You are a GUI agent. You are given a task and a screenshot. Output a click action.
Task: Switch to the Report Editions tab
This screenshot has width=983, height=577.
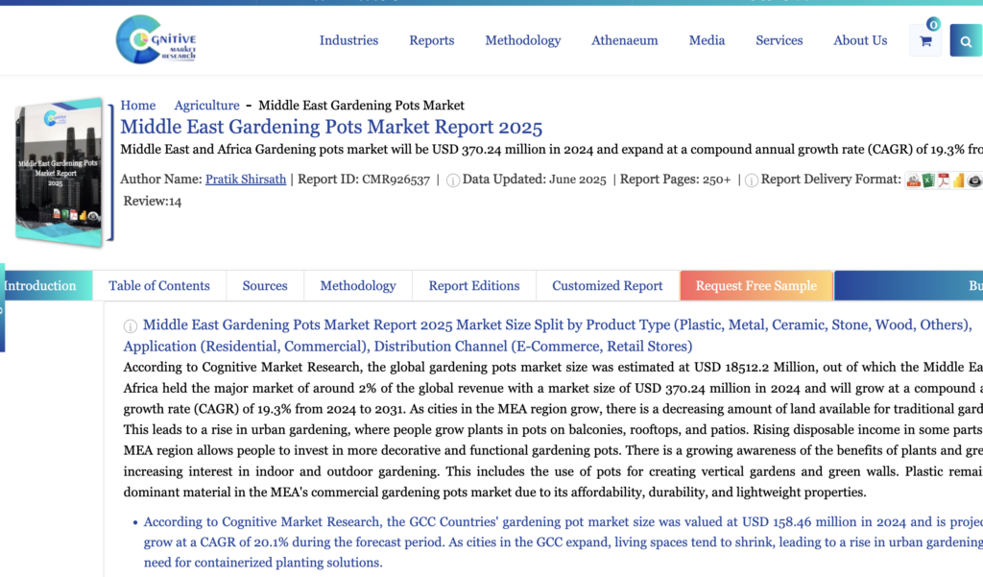tap(474, 285)
